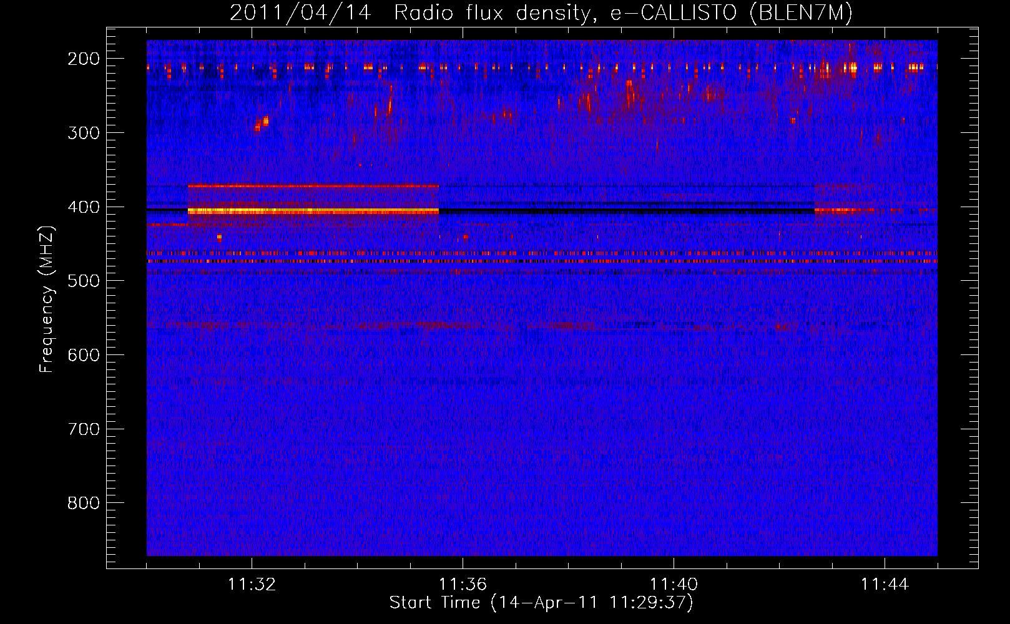The image size is (1010, 624).
Task: Click the 11:36 time tick label
Action: coord(463,584)
